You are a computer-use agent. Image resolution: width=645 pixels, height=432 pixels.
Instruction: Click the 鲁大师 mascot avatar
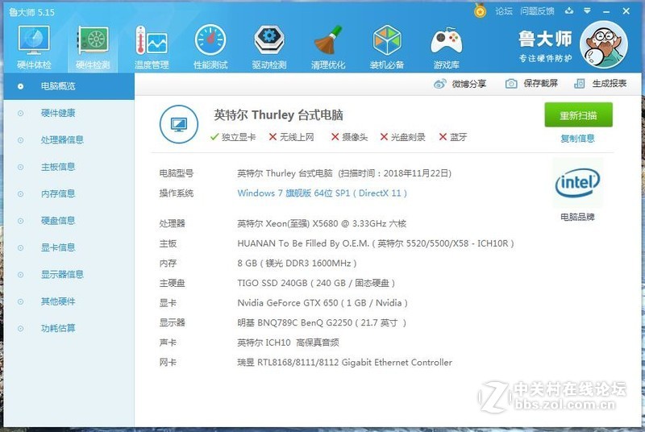click(x=604, y=45)
